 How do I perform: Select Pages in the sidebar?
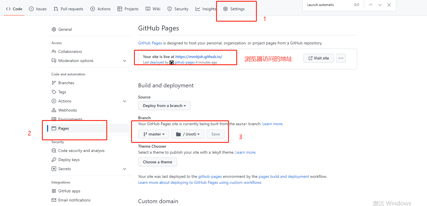click(x=89, y=128)
